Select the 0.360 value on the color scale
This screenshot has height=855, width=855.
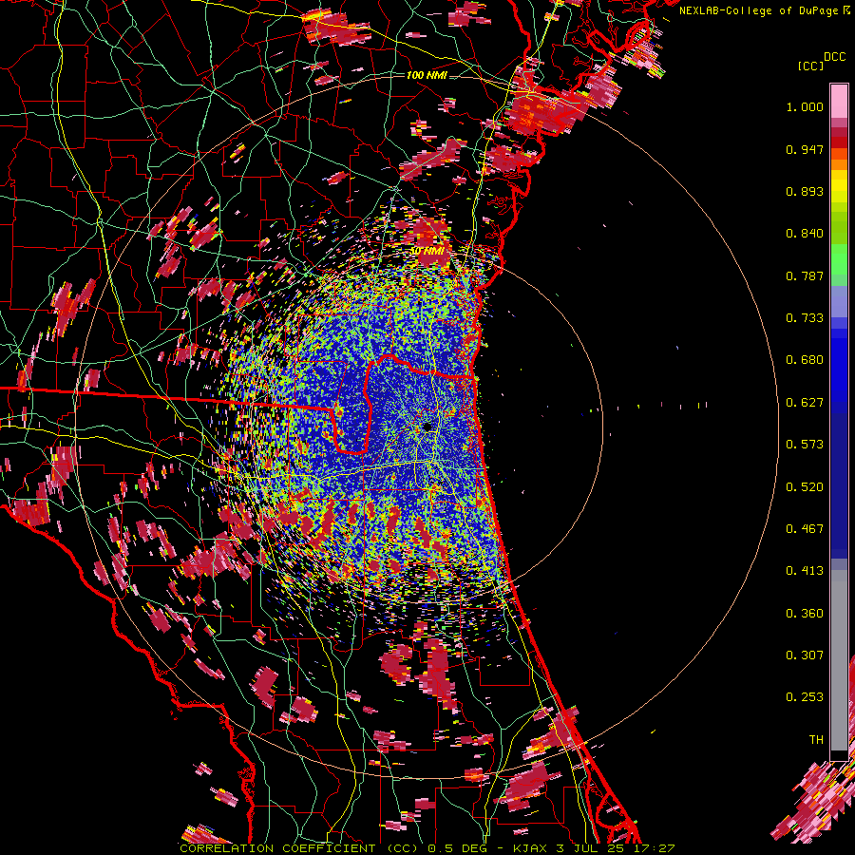(805, 614)
